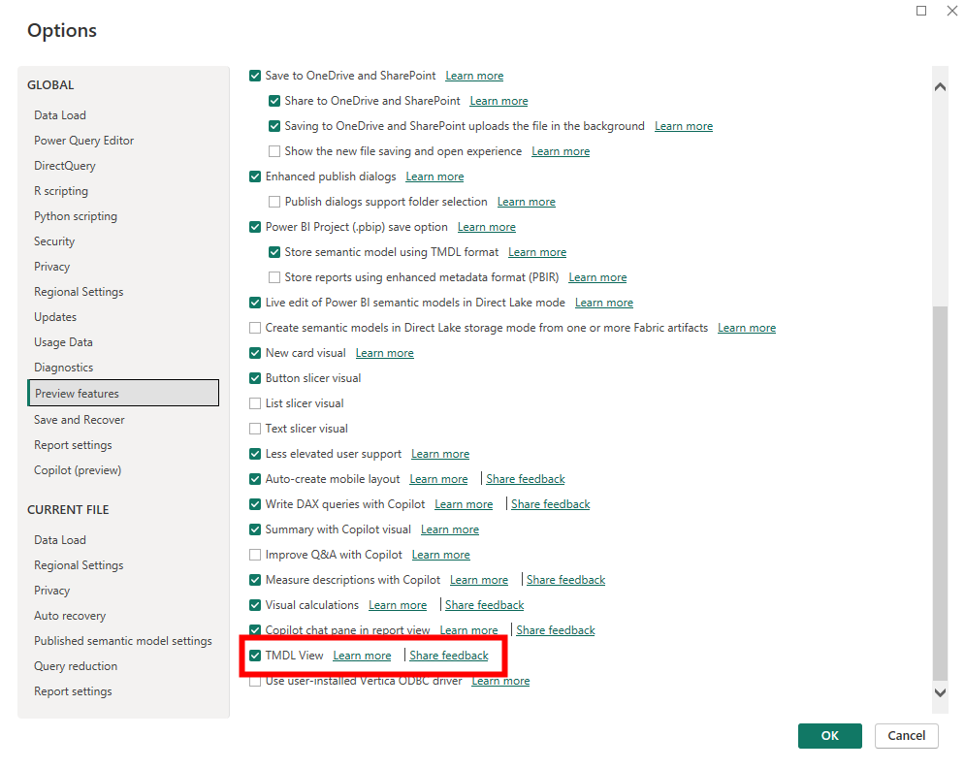The image size is (965, 769).
Task: Enable Store reports using enhanced metadata format
Action: (x=273, y=276)
